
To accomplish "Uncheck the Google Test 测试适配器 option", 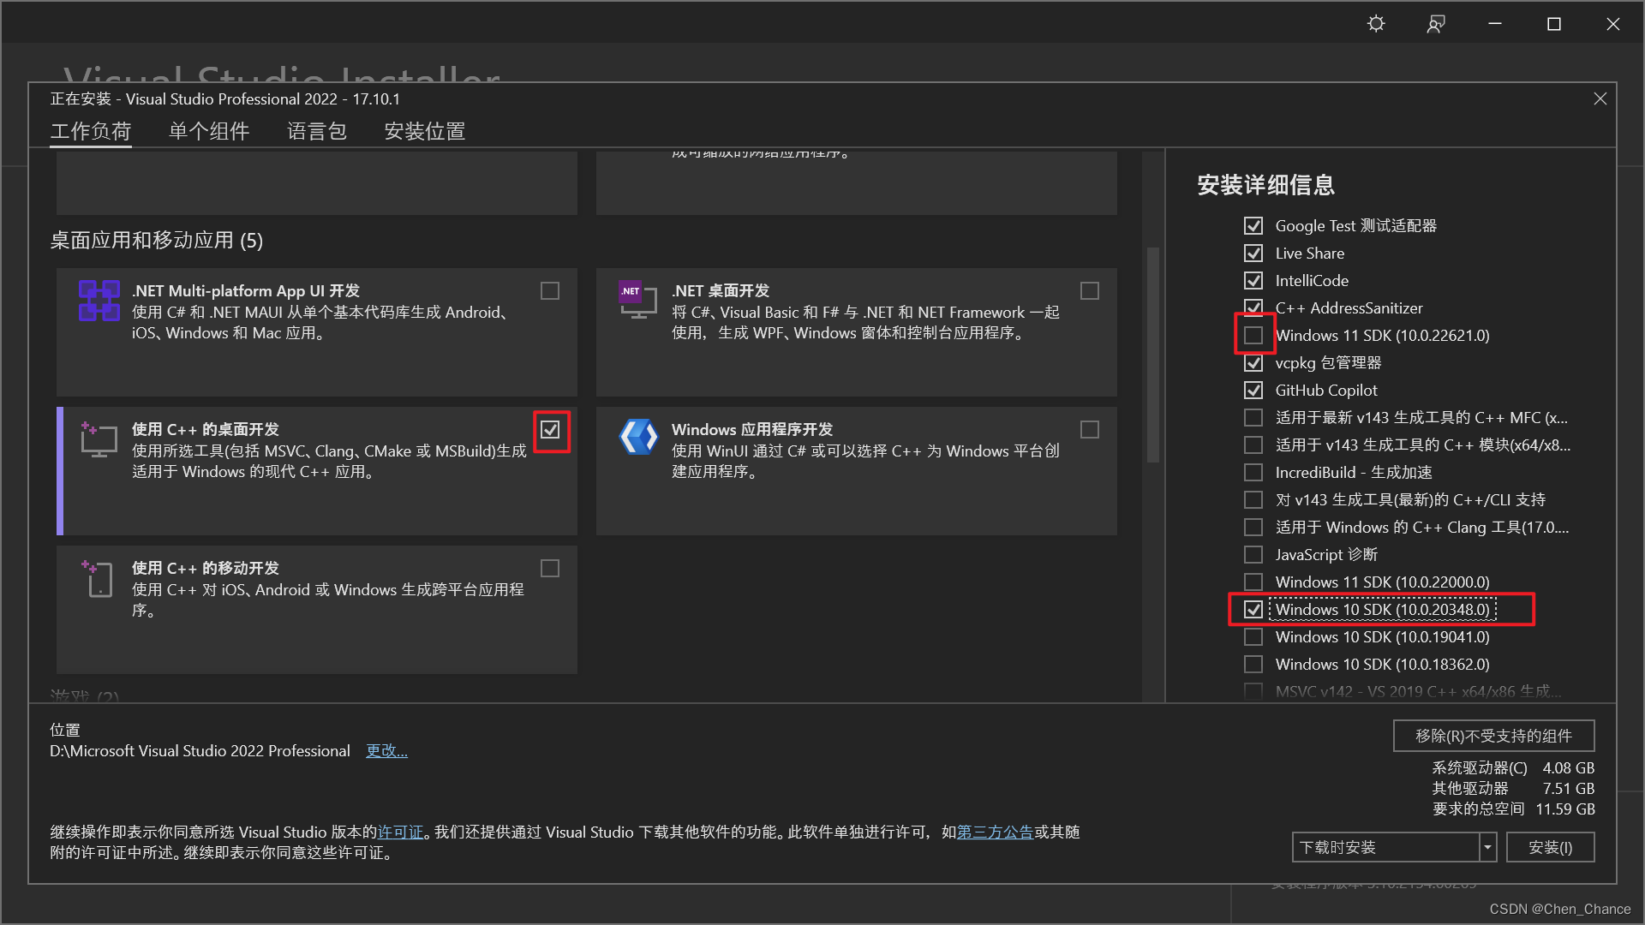I will tap(1253, 226).
